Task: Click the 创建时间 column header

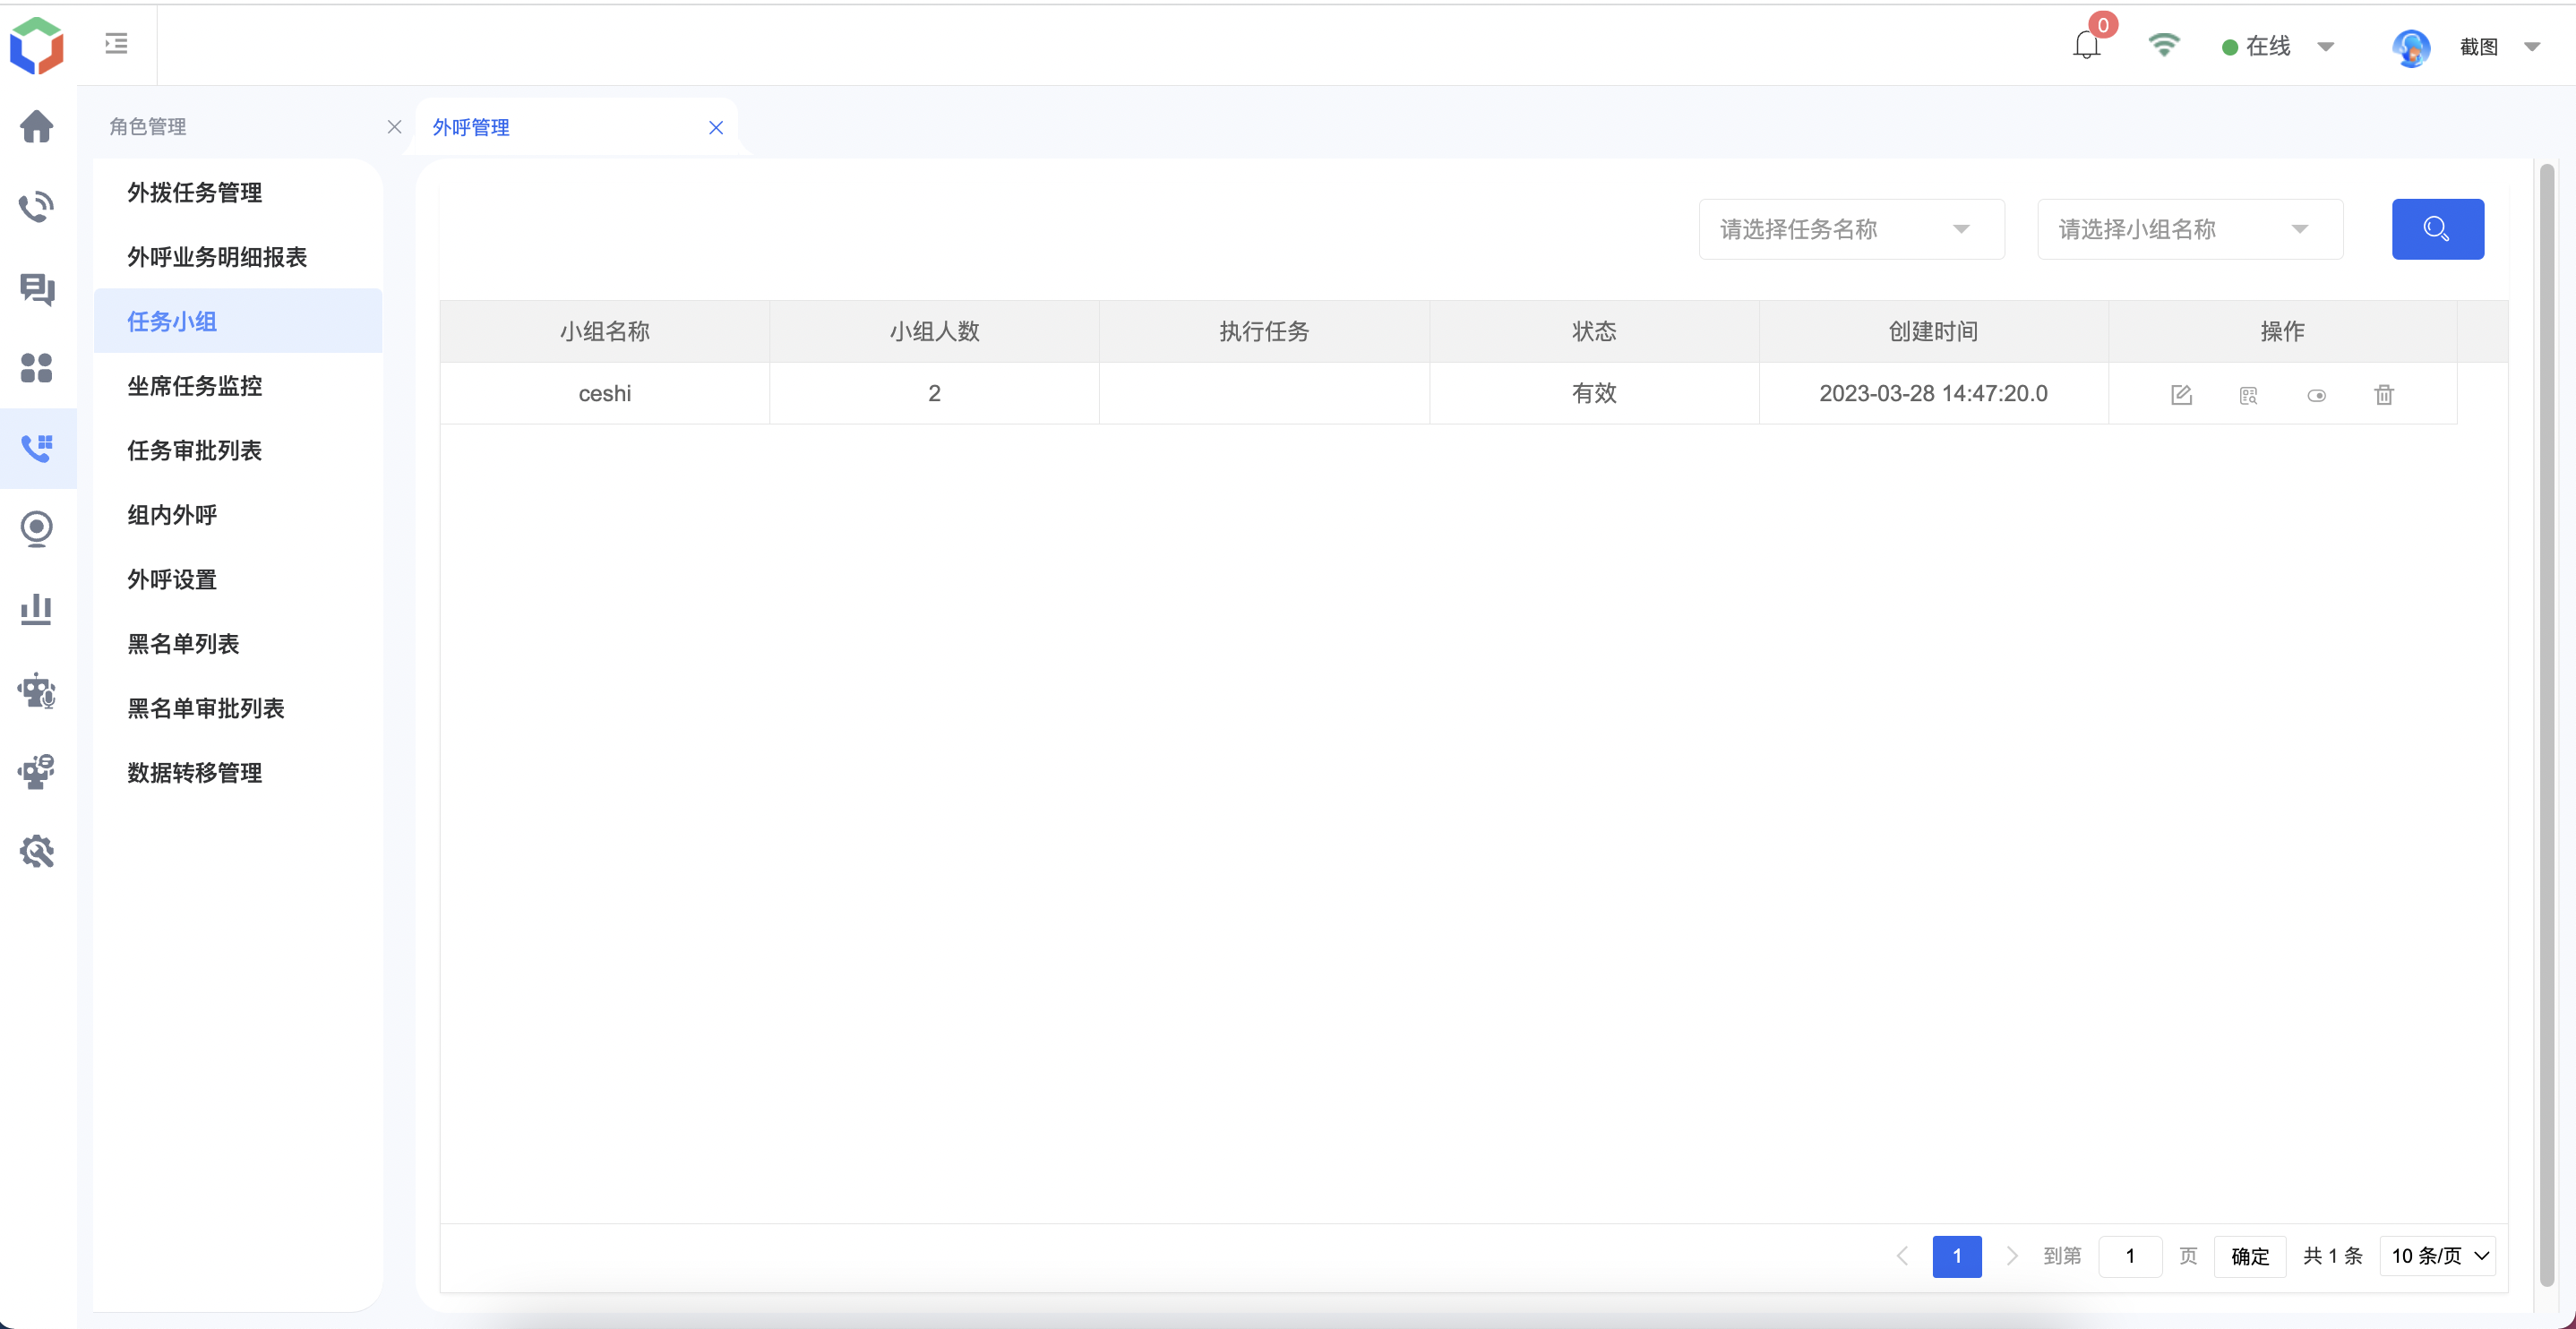Action: 1933,331
